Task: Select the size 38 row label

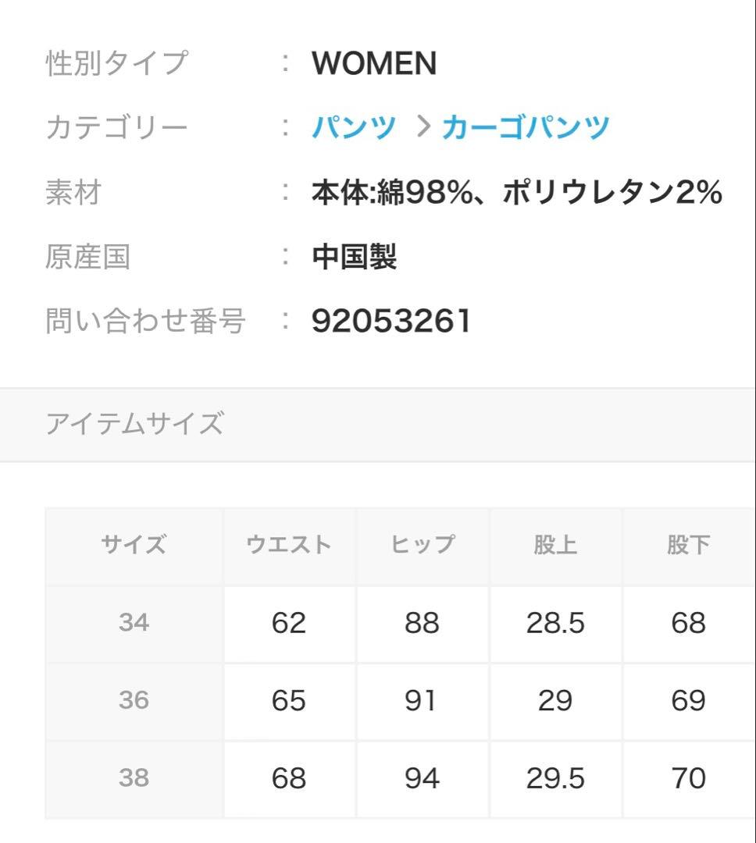Action: (x=134, y=777)
